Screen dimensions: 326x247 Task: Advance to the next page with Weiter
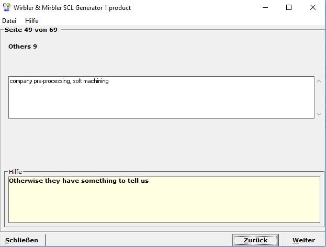[303, 240]
